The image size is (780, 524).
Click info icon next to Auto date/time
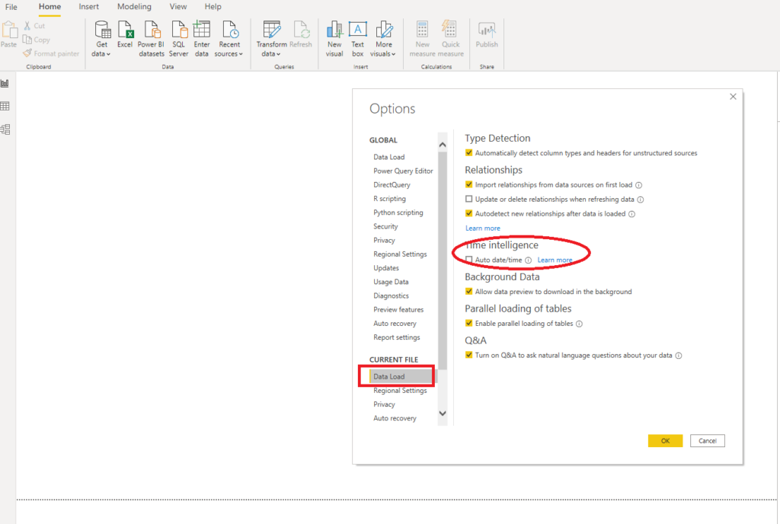click(529, 260)
